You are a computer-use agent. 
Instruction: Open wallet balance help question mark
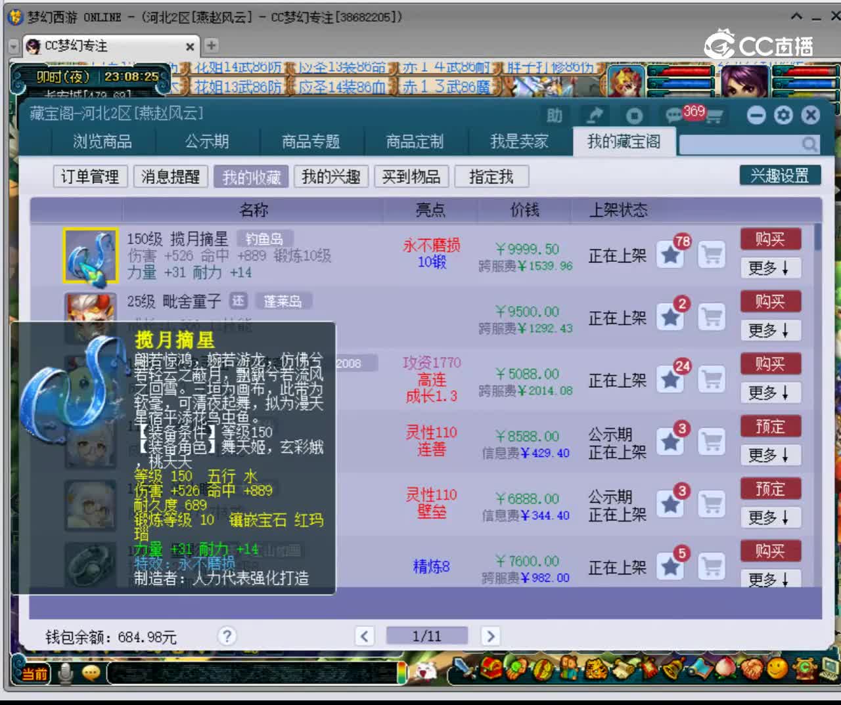coord(227,635)
